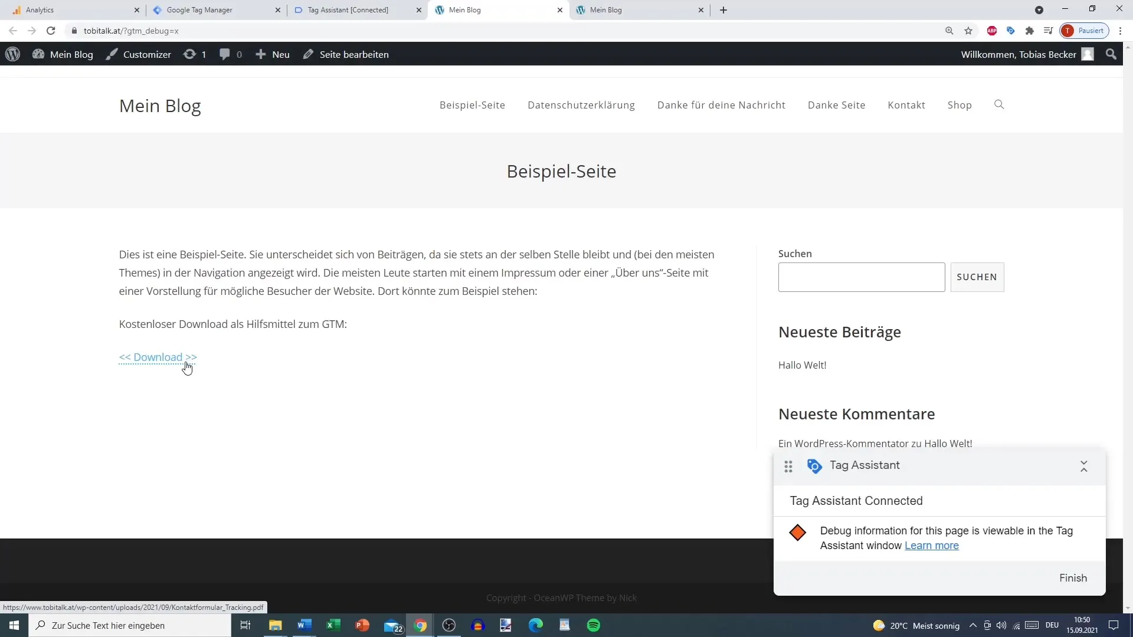Open the Shop navigation menu item
Viewport: 1133px width, 637px height.
pyautogui.click(x=960, y=105)
